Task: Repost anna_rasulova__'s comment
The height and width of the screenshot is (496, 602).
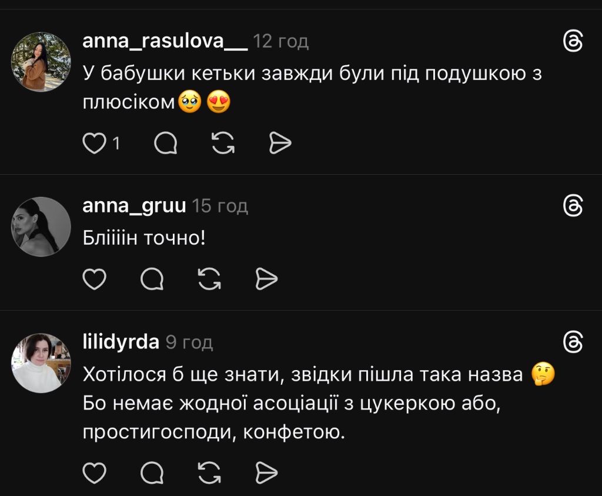Action: (x=223, y=143)
